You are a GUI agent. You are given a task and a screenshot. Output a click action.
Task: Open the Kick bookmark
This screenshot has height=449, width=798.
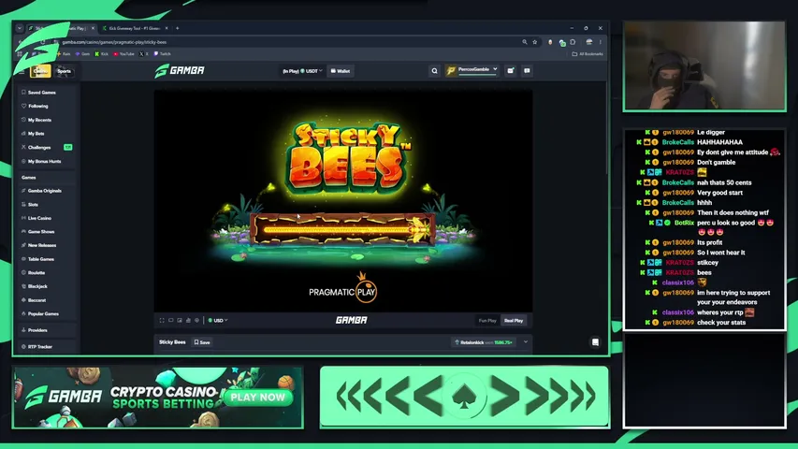(102, 54)
